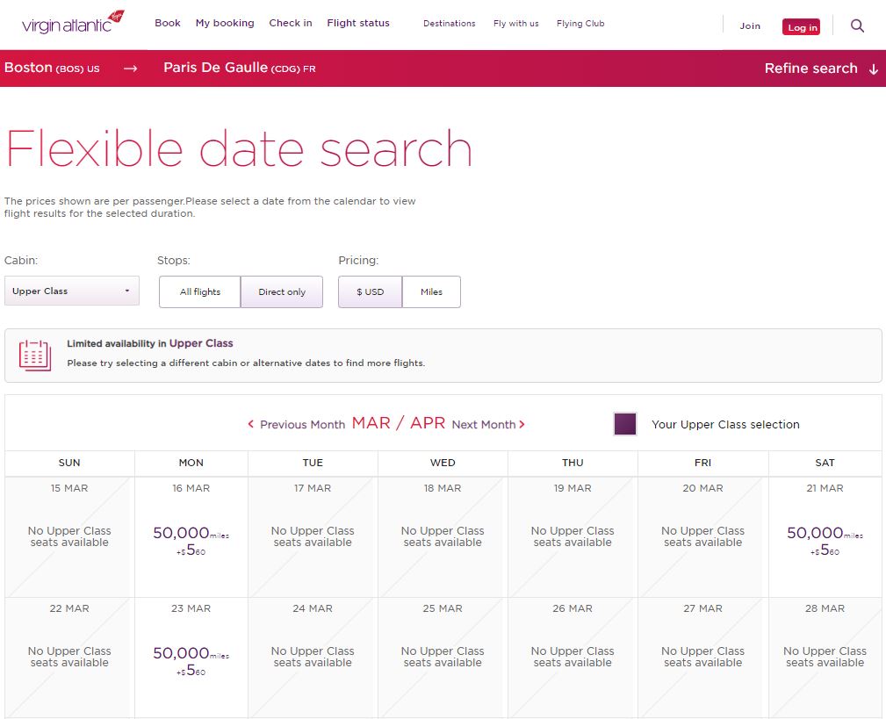Click the 25 MAR calendar cell
Image resolution: width=886 pixels, height=719 pixels.
click(443, 658)
